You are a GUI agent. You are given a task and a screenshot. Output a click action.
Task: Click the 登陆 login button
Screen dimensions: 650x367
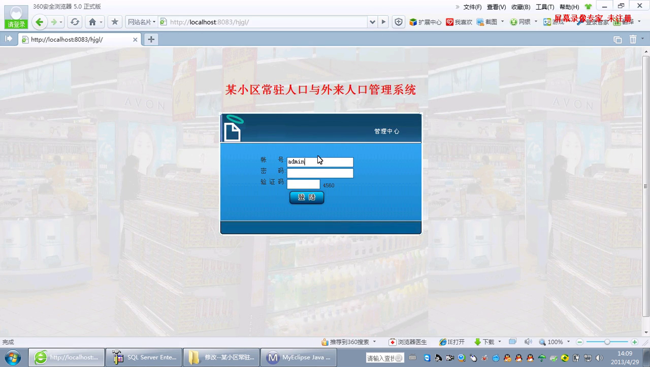307,197
